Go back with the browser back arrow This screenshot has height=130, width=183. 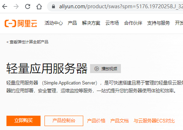coord(5,6)
